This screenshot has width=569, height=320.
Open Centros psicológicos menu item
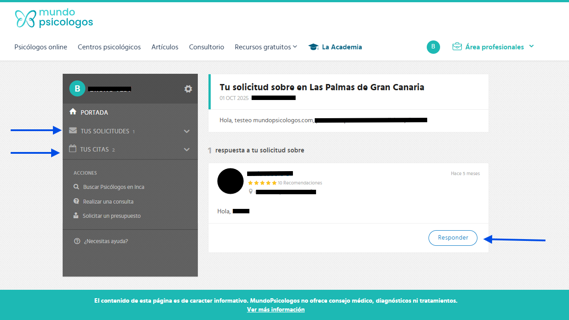[x=109, y=47]
